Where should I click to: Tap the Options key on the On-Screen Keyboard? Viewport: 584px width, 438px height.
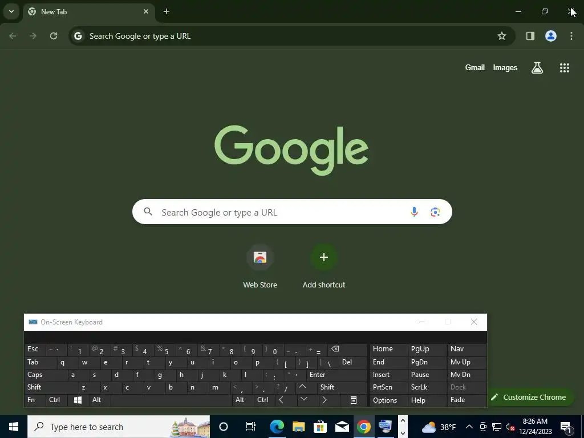click(388, 400)
